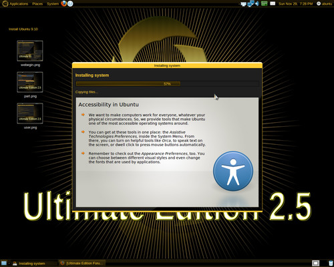Click the Show Desktop button in bottom panel
334x267 pixels.
tap(4, 263)
